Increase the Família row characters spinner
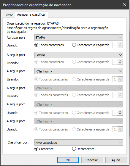The height and width of the screenshot is (166, 130). tap(120, 61)
